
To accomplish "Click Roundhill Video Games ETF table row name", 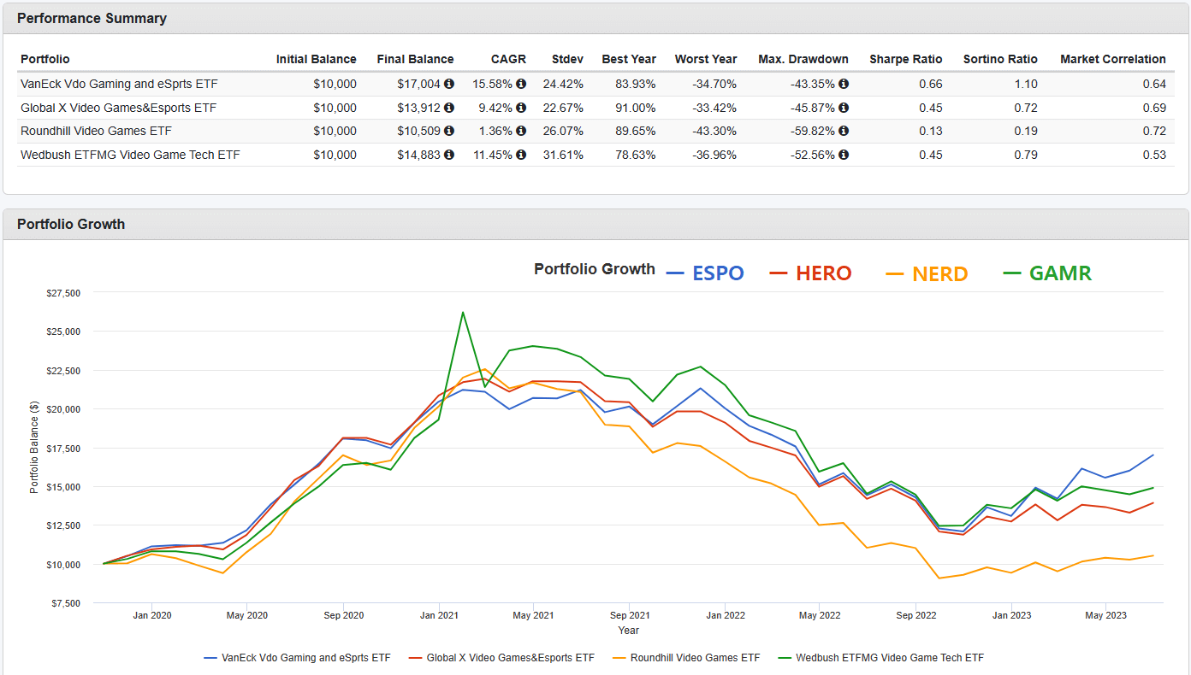I will (96, 131).
